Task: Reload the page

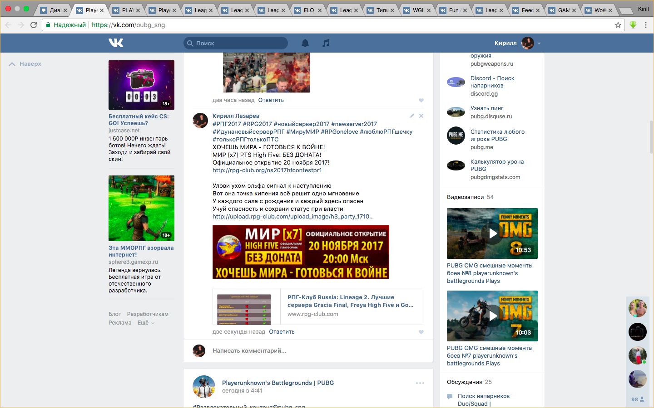Action: pyautogui.click(x=34, y=25)
